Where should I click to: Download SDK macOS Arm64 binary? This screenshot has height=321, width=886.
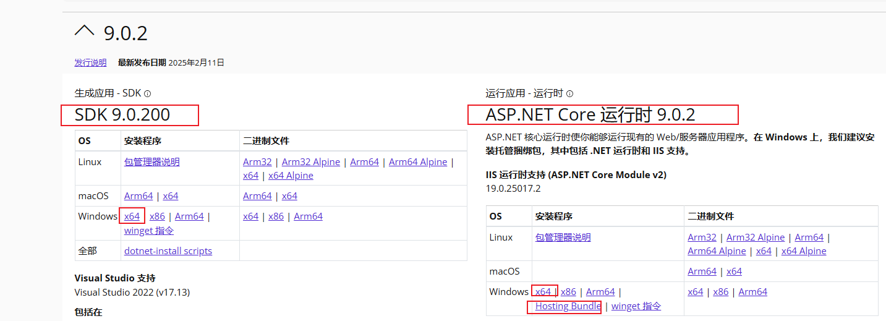coord(257,195)
